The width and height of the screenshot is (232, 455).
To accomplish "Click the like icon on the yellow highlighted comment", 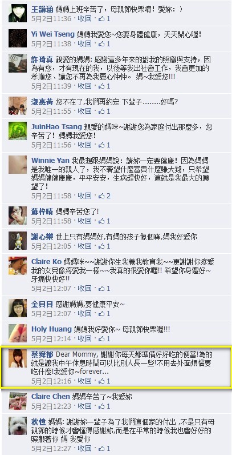I will [x=101, y=381].
